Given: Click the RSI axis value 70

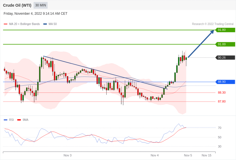Looking at the screenshot, I should [220, 128].
